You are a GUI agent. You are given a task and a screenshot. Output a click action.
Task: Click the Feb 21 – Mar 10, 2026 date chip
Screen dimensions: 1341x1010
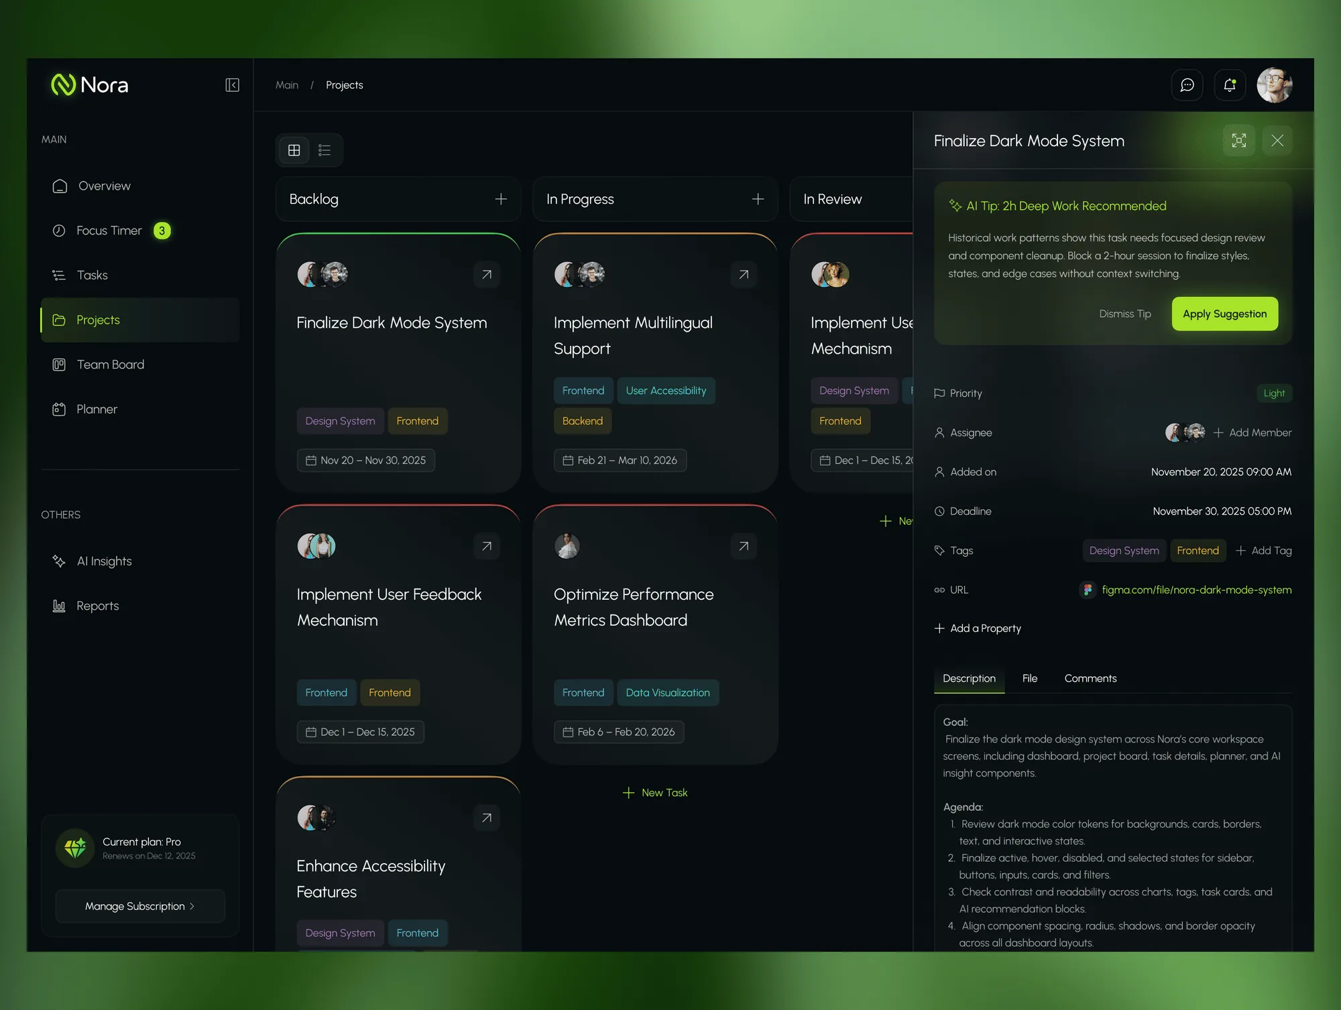click(620, 460)
